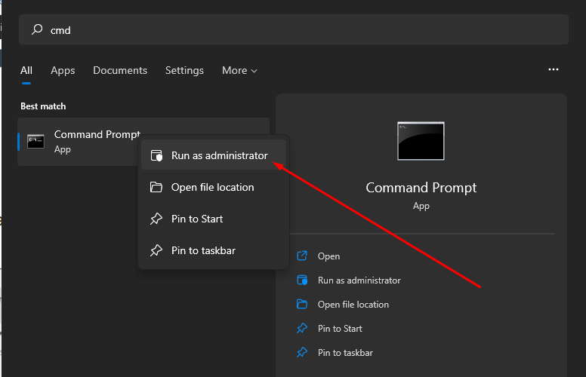The height and width of the screenshot is (377, 586).
Task: Click the large Command Prompt icon in details pane
Action: [x=421, y=141]
